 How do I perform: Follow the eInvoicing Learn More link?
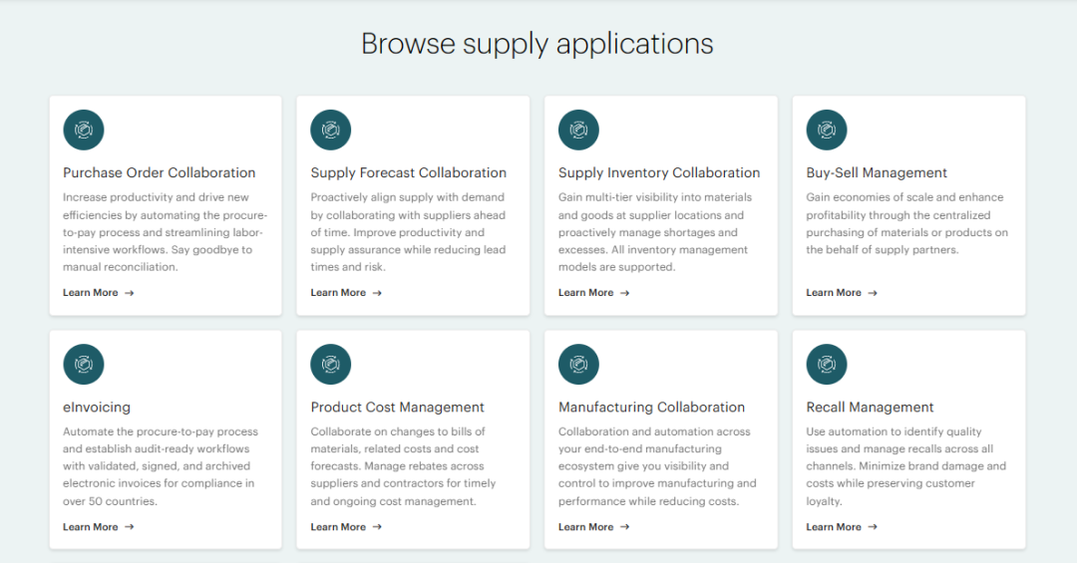tap(98, 526)
